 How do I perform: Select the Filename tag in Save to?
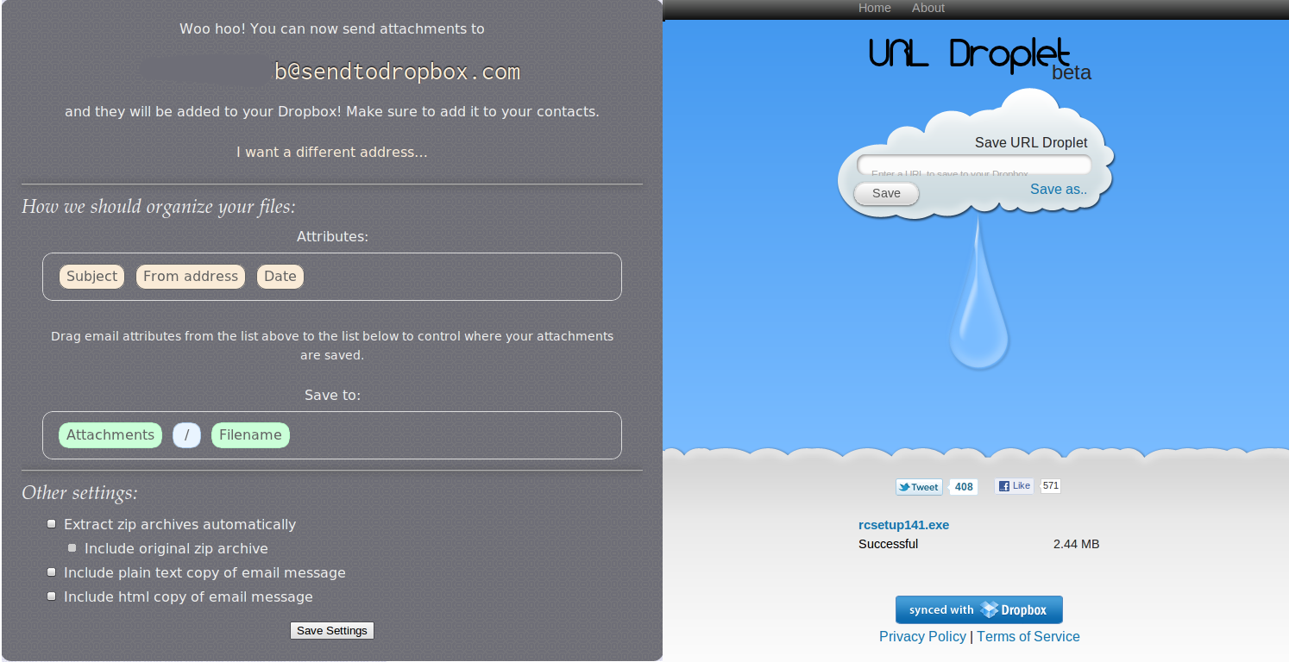point(250,435)
